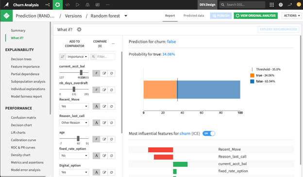Screen dimensions: 303x177
Task: Ignore current_acct_bal feature with null icon
Action: pyautogui.click(x=112, y=73)
